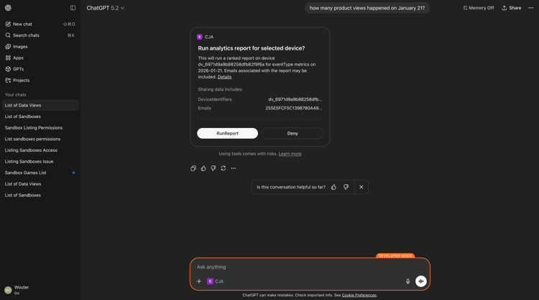The width and height of the screenshot is (539, 300).
Task: Click the user question bubble about January 21
Action: (367, 8)
